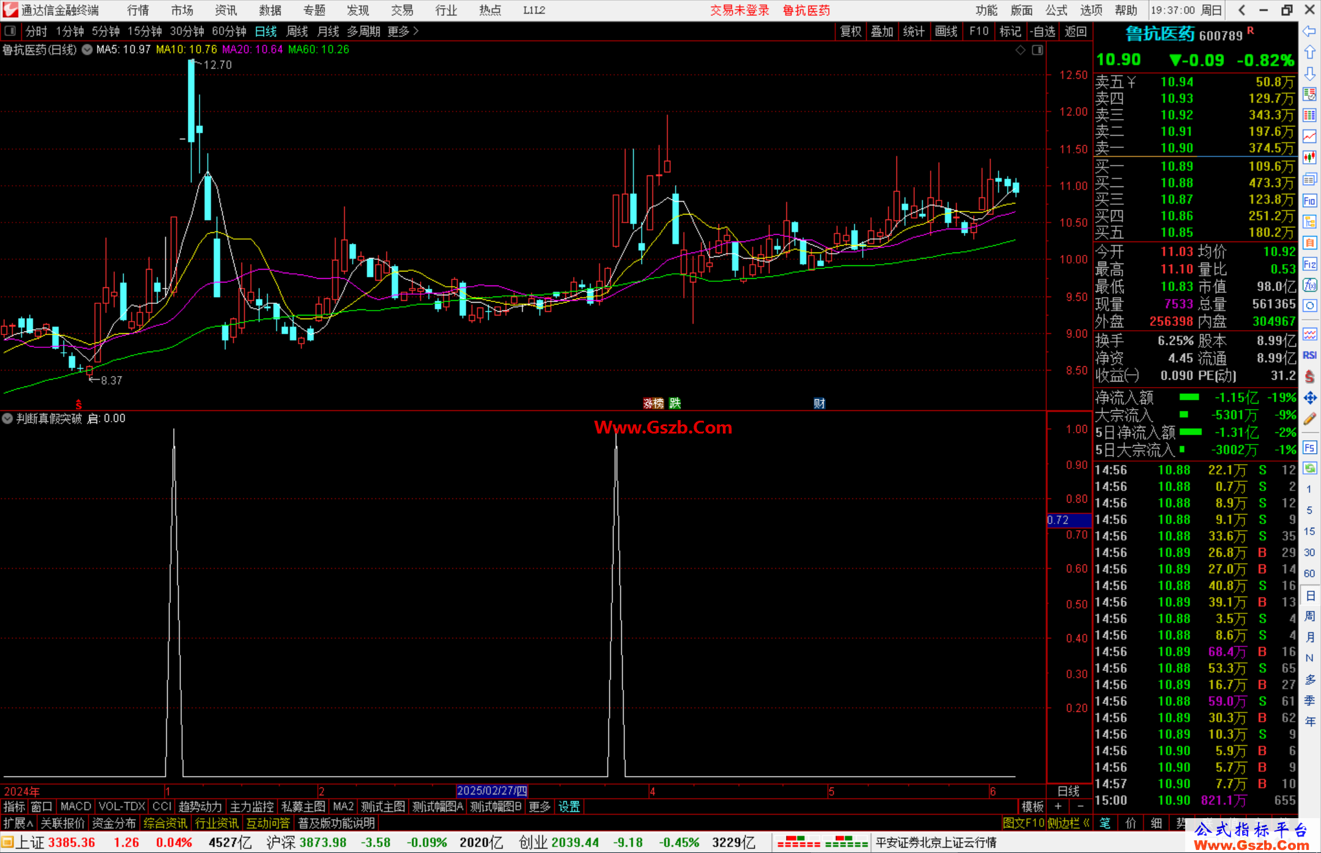Click the RSI indicator sidebar icon

click(x=1309, y=355)
